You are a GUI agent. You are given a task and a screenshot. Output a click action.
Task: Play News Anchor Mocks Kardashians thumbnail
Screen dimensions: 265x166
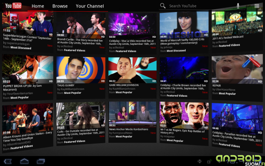[x=132, y=114]
